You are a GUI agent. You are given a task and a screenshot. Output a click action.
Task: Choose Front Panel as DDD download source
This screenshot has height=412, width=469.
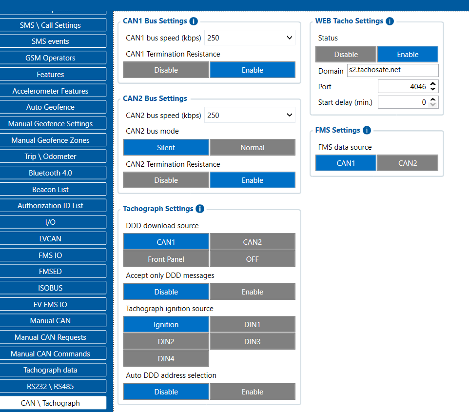click(166, 259)
